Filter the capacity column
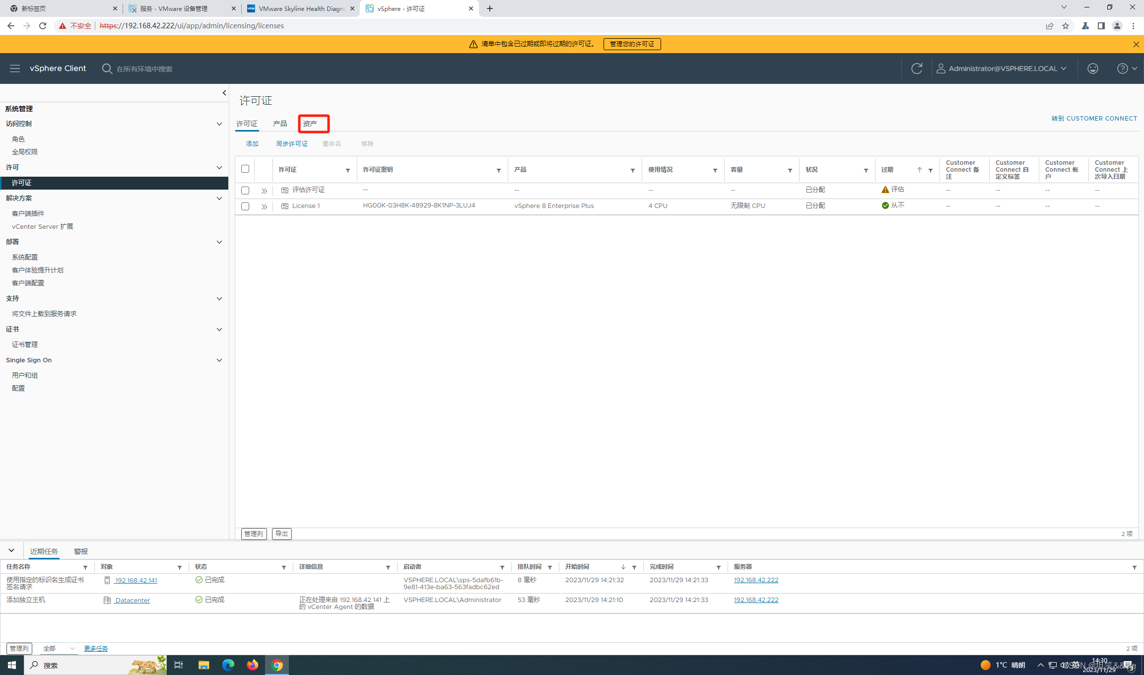This screenshot has height=675, width=1144. [x=790, y=170]
